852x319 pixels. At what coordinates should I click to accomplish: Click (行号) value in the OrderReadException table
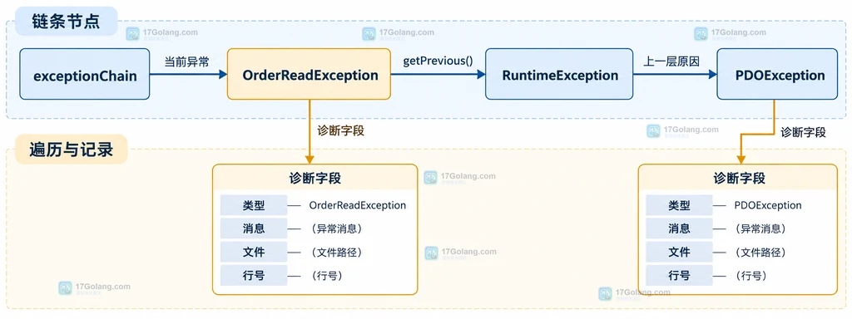click(327, 276)
